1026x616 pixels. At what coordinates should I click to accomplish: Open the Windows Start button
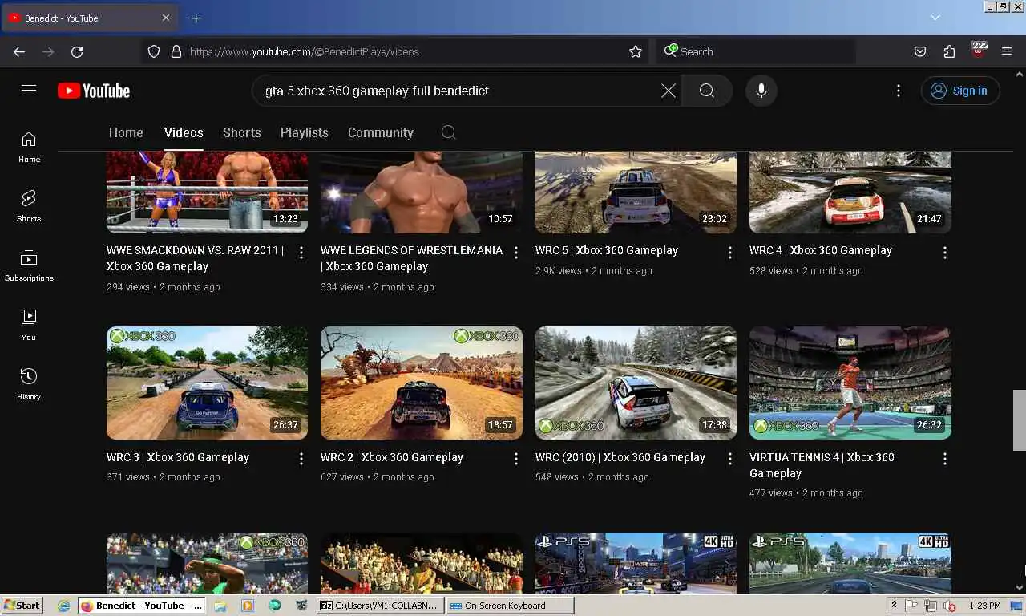click(x=22, y=606)
